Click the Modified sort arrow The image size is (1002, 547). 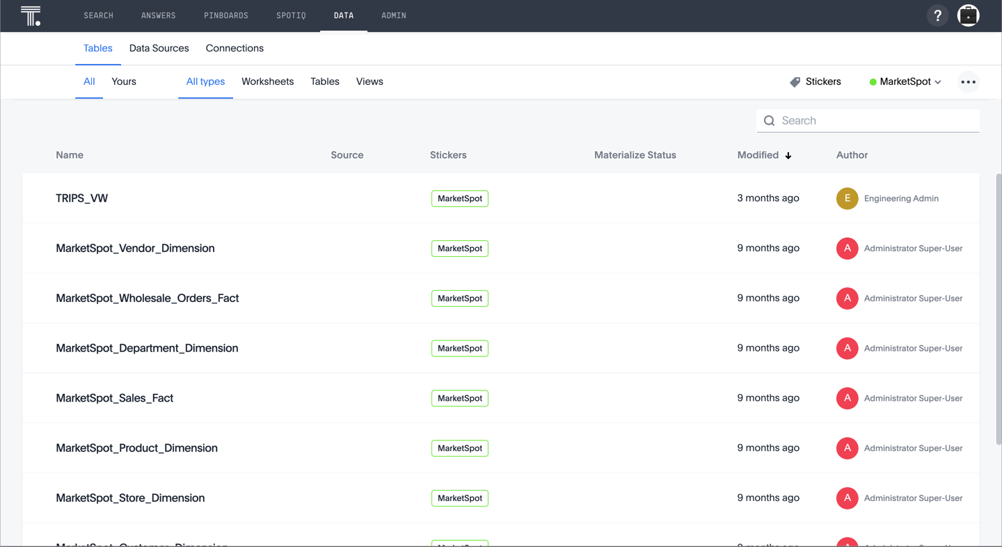click(x=788, y=156)
